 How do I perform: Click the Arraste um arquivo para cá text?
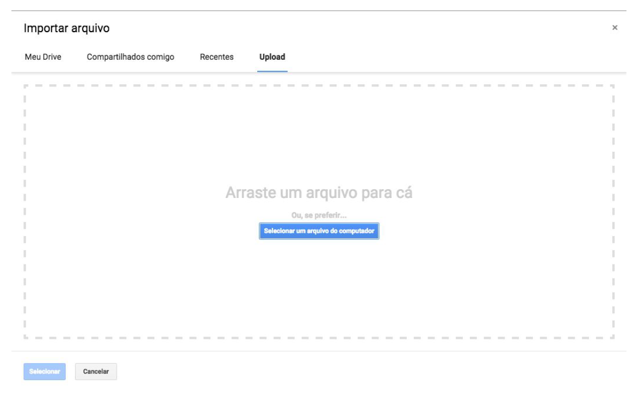coord(319,194)
